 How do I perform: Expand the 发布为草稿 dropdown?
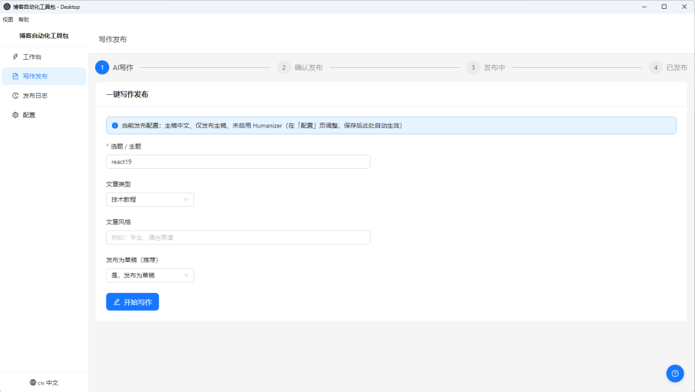coord(150,275)
